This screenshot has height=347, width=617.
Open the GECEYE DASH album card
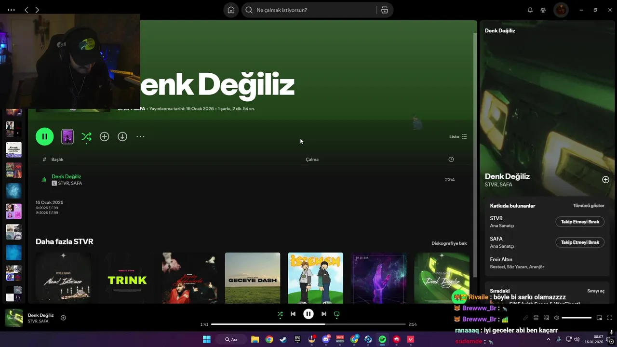[x=253, y=278]
